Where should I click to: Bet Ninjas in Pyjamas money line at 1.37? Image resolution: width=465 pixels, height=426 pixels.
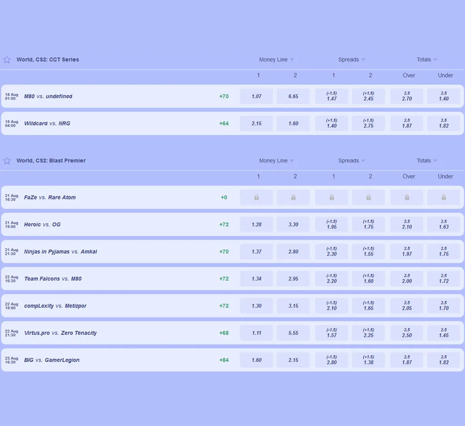[257, 251]
